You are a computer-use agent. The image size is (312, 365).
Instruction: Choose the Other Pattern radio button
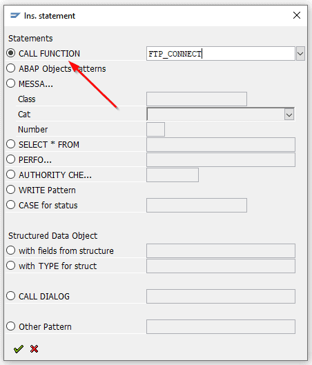coord(11,326)
